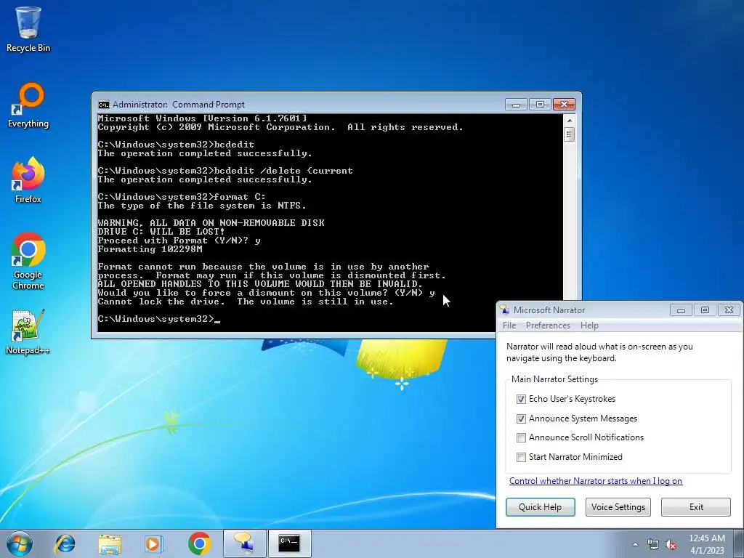Minimize the Microsoft Narrator window

click(x=681, y=310)
